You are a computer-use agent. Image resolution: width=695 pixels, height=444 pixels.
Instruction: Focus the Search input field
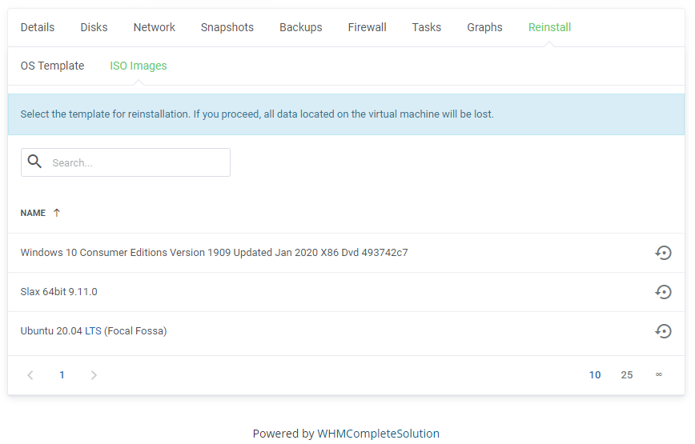click(126, 162)
